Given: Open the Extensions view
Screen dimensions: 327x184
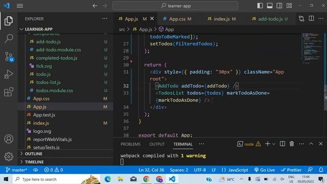Looking at the screenshot, I should (9, 92).
